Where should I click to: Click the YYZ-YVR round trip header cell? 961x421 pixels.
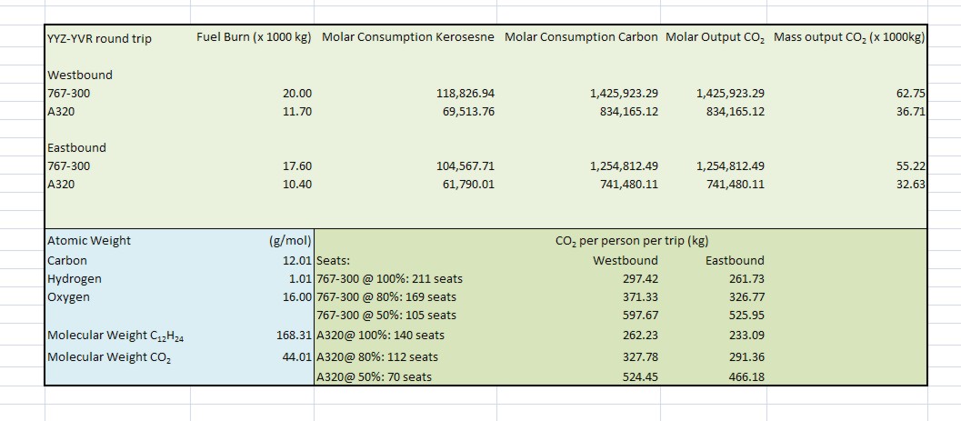click(x=100, y=38)
